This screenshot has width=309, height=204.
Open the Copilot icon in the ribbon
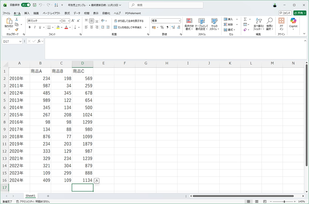click(293, 22)
